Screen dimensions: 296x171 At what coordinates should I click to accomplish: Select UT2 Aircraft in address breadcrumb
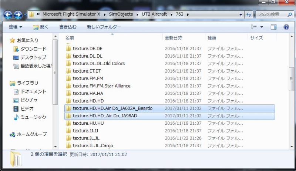click(154, 14)
